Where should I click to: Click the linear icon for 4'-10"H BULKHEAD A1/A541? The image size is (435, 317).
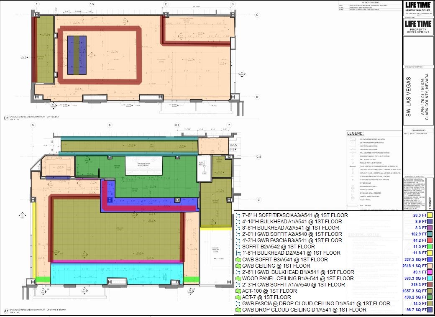coord(238,222)
